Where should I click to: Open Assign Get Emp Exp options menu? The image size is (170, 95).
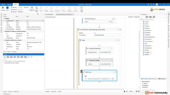112,49
